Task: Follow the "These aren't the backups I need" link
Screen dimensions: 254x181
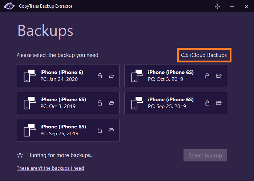Action: point(50,168)
